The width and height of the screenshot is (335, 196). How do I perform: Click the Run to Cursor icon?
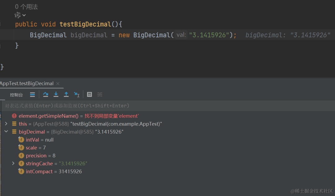pos(77,94)
